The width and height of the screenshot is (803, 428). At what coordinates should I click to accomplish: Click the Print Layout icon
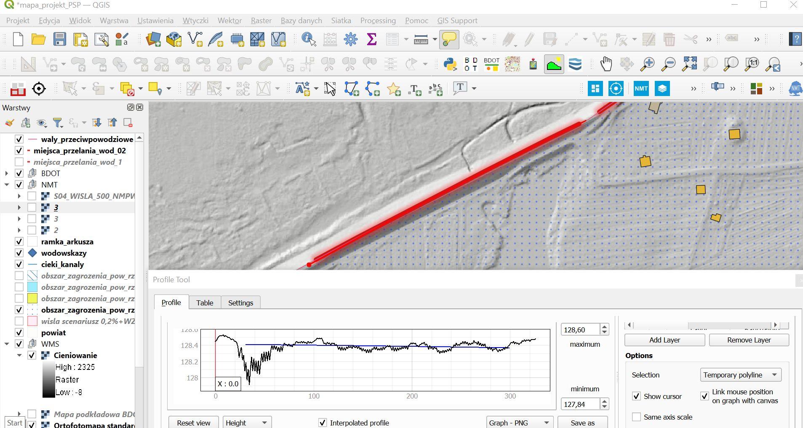80,39
